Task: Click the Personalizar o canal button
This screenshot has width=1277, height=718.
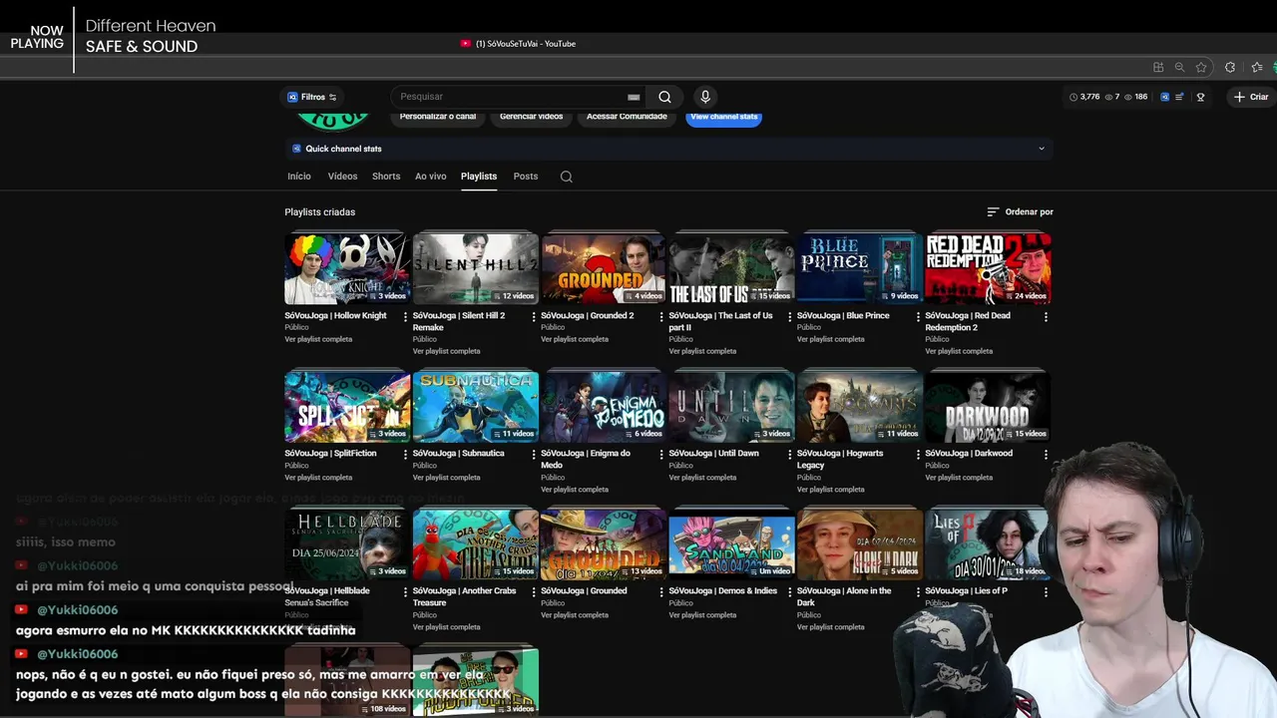Action: [438, 118]
